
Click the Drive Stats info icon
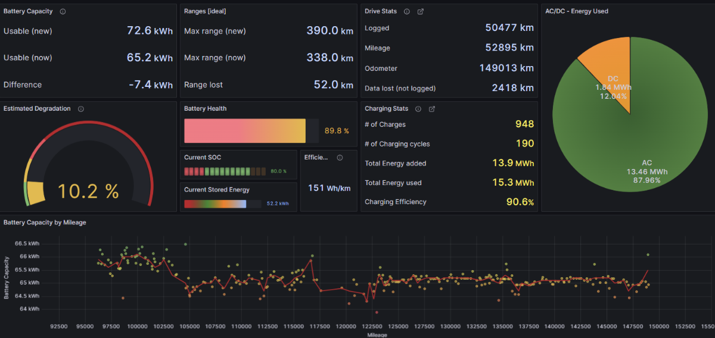(x=407, y=11)
